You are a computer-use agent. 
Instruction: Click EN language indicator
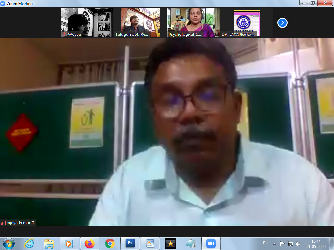(x=265, y=243)
